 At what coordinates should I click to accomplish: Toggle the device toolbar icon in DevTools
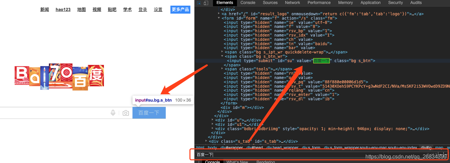tap(206, 3)
